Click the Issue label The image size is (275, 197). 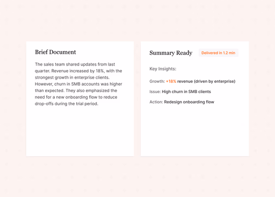[155, 92]
